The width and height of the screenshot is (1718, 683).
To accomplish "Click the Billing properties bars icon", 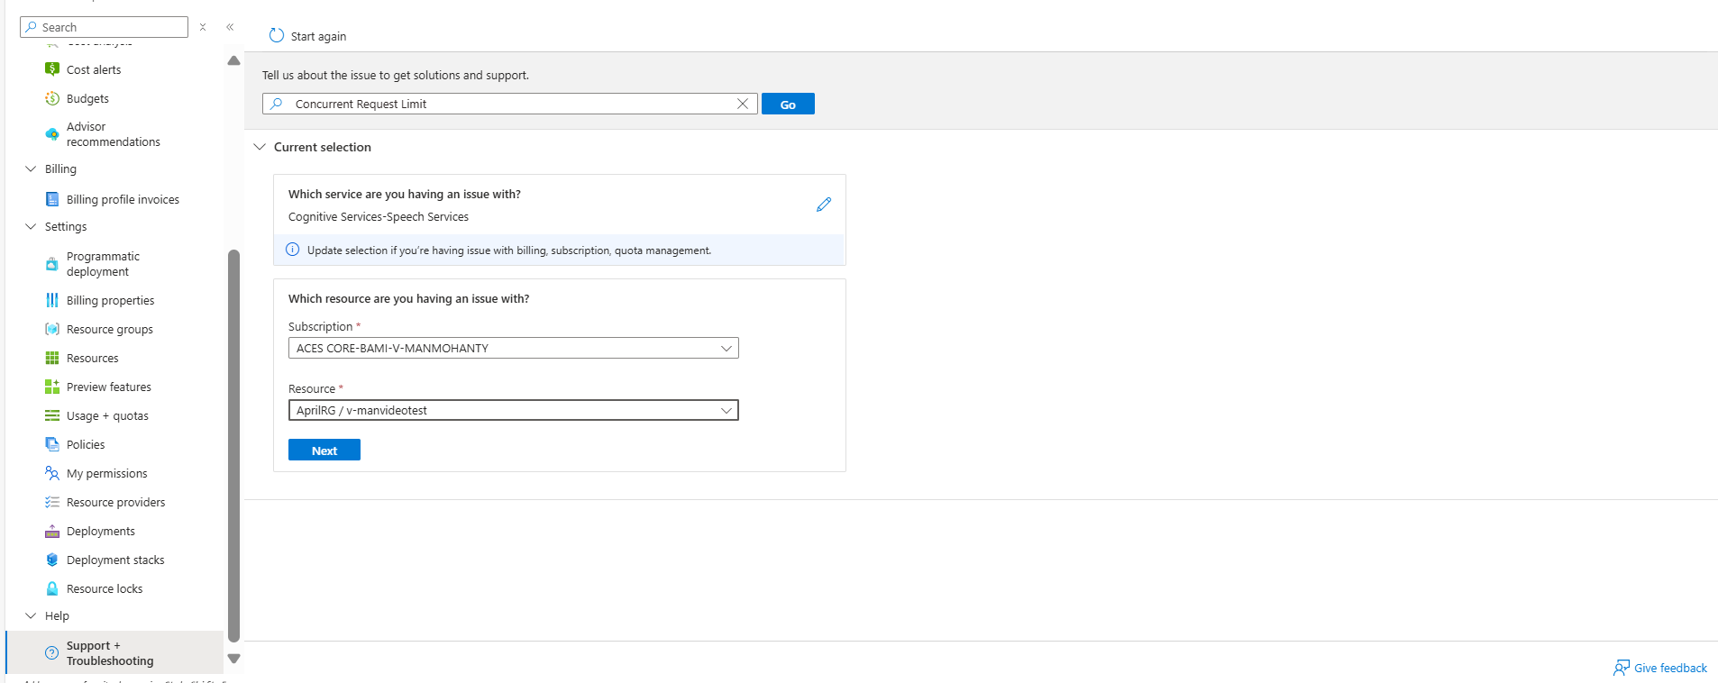I will [52, 300].
